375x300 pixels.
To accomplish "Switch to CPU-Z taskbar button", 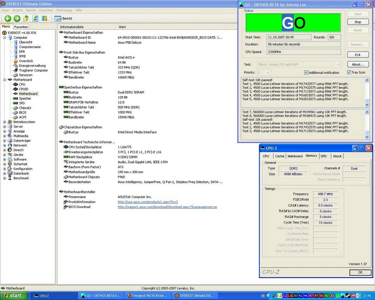I will pos(54,296).
